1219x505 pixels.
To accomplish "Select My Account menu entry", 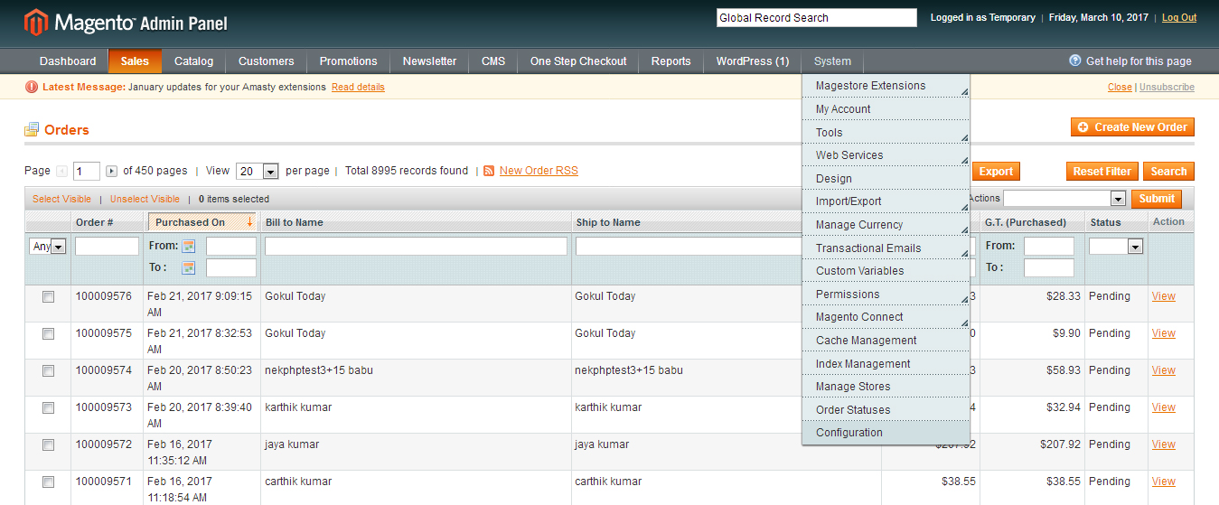I will pos(886,109).
